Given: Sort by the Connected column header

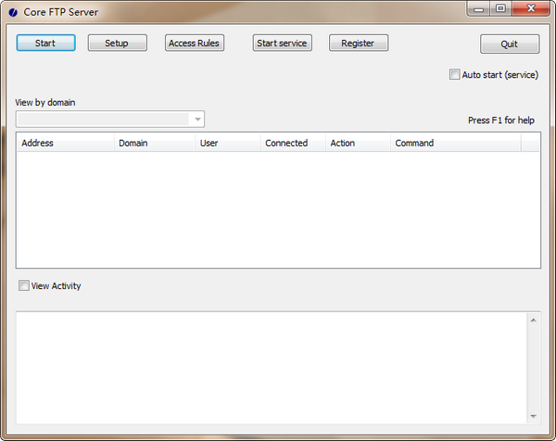Looking at the screenshot, I should (293, 143).
